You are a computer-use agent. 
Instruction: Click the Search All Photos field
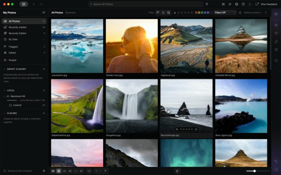[x=146, y=4]
